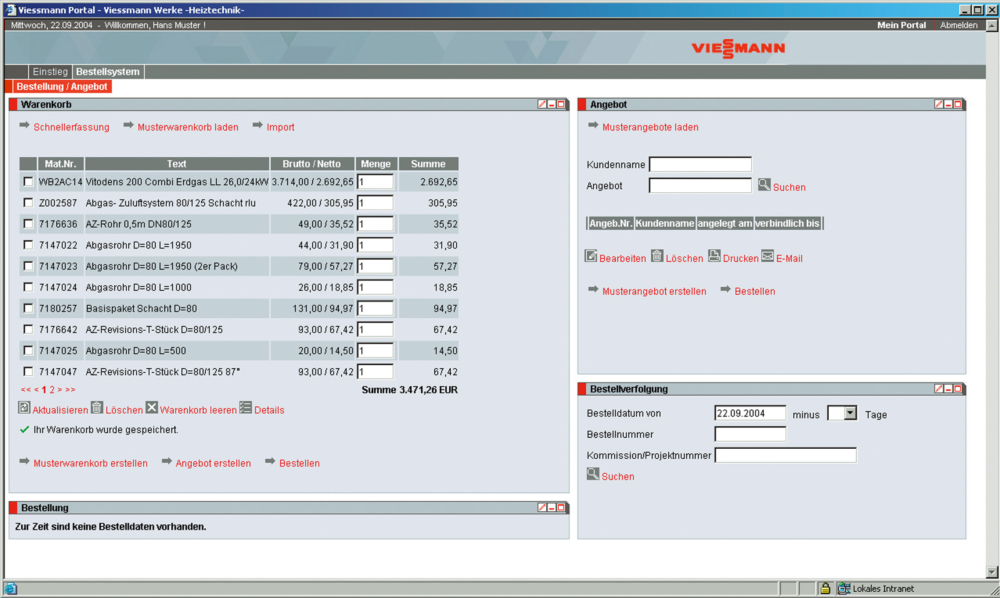Open the Einstieg tab
Image resolution: width=1000 pixels, height=598 pixels.
50,72
